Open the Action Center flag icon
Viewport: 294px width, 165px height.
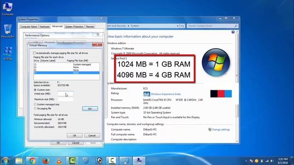tap(251, 161)
